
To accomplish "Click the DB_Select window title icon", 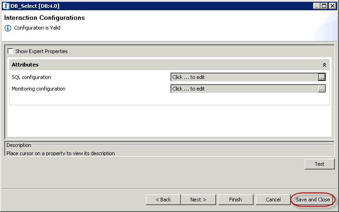I will click(x=6, y=6).
